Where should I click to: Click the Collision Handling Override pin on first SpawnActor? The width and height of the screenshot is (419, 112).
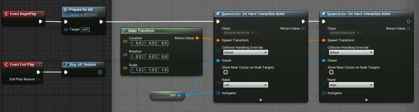pyautogui.click(x=218, y=50)
